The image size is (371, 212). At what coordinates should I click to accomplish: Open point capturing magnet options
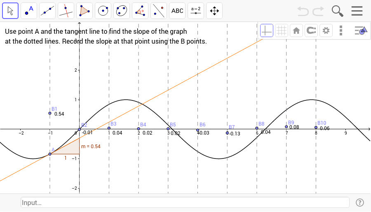tap(311, 30)
